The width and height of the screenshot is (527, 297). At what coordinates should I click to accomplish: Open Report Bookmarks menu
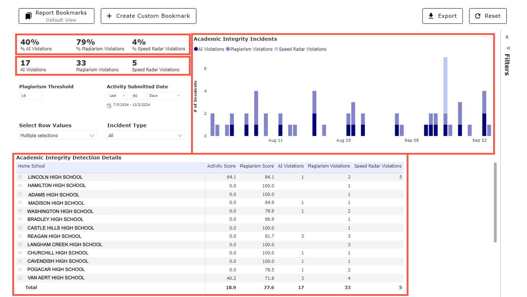pyautogui.click(x=57, y=16)
